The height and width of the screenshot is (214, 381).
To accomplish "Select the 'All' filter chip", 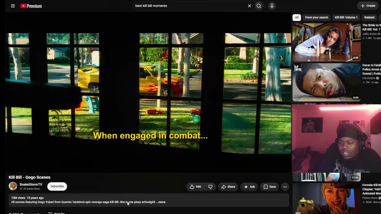I will (x=297, y=18).
